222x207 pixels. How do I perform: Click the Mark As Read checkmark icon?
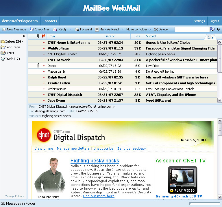(97, 30)
